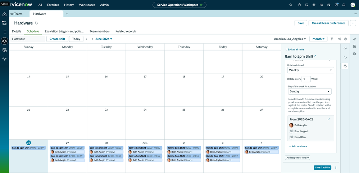This screenshot has width=359, height=173.
Task: Open the scope/application picker icon with cursor
Action: coord(307,5)
